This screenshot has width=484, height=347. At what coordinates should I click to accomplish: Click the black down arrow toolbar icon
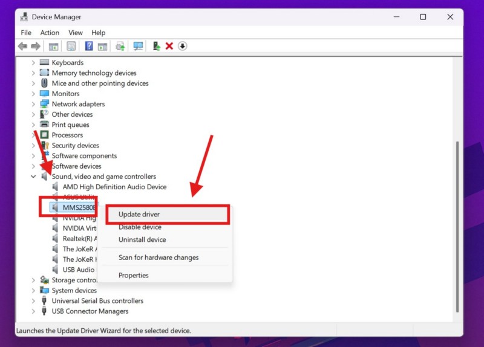coord(182,47)
